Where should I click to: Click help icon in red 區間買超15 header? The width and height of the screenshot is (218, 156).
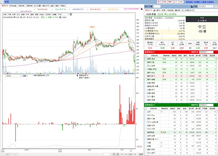[x=190, y=52]
